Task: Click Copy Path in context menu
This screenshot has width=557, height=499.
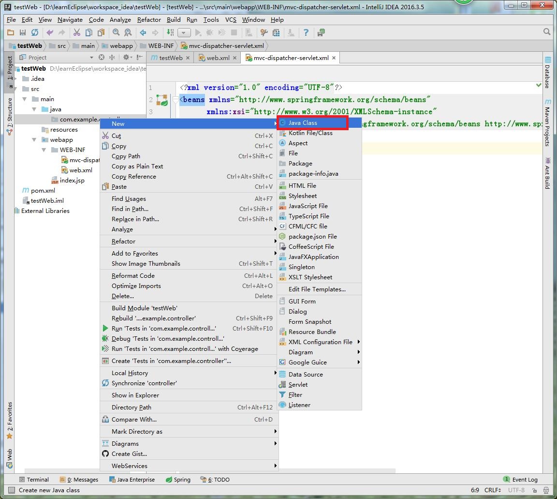Action: pos(189,156)
